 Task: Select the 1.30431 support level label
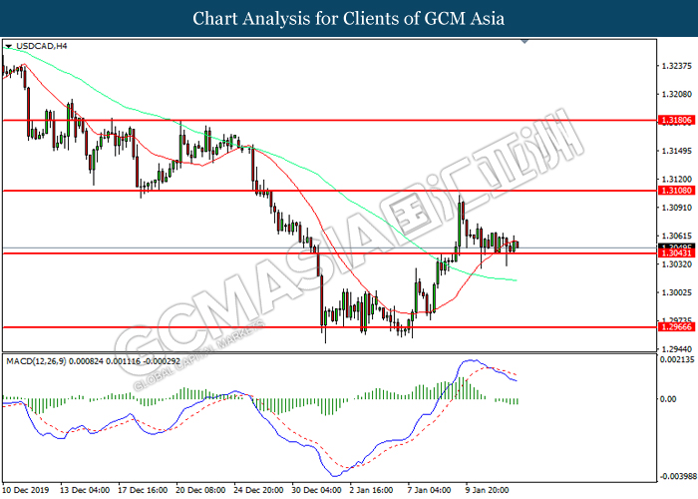pyautogui.click(x=676, y=253)
